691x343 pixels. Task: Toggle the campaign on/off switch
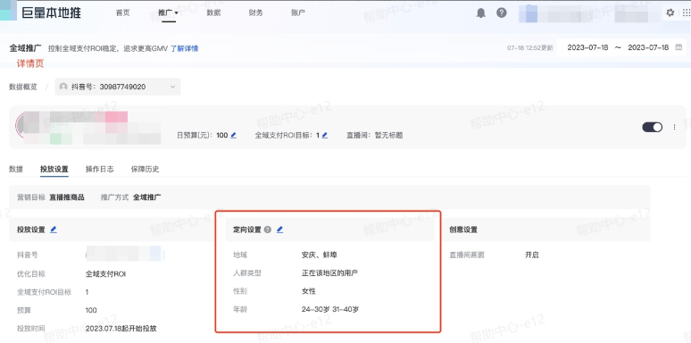tap(653, 127)
